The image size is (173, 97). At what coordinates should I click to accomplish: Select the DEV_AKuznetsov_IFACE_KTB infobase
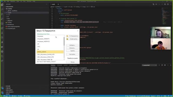(x=50, y=57)
